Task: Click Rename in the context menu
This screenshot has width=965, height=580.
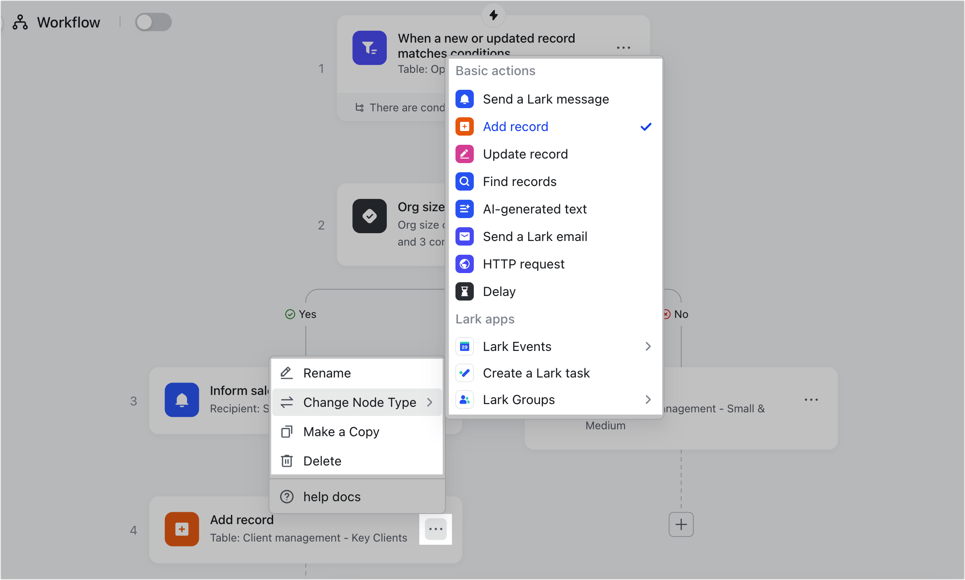Action: 357,373
